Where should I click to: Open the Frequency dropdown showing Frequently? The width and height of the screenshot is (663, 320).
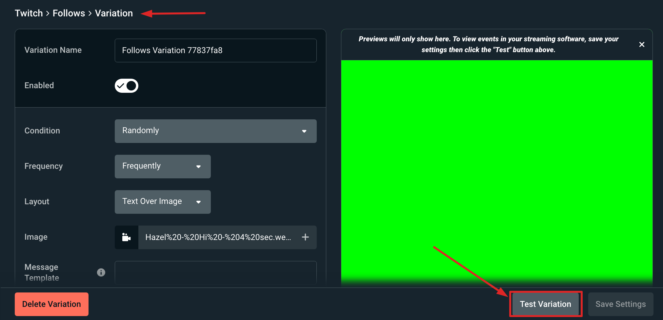[162, 166]
